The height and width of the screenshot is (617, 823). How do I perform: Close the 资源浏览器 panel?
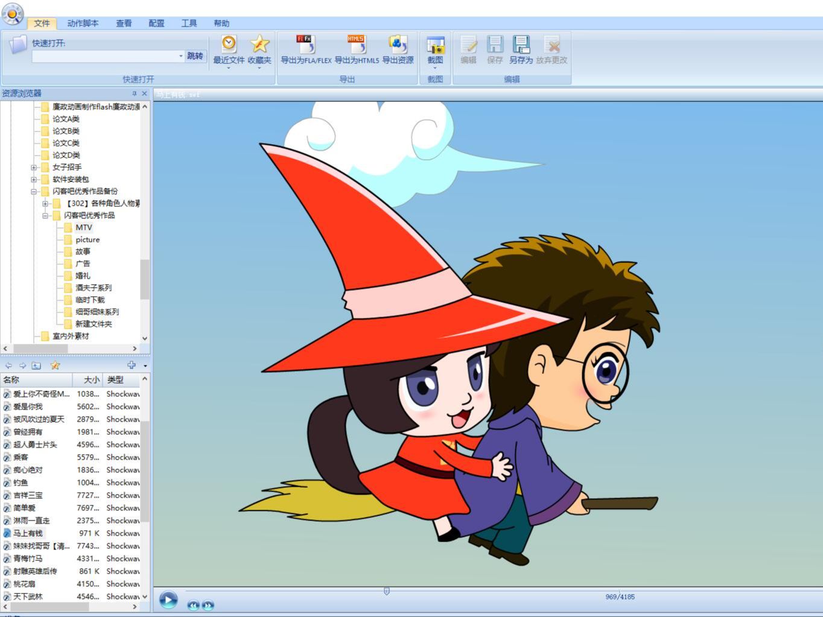pyautogui.click(x=144, y=93)
